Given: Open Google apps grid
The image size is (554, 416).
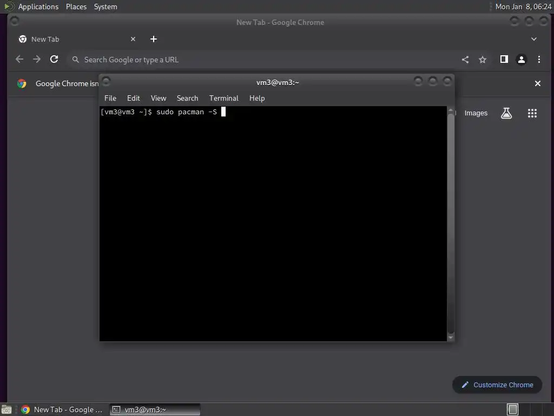Looking at the screenshot, I should pyautogui.click(x=532, y=113).
